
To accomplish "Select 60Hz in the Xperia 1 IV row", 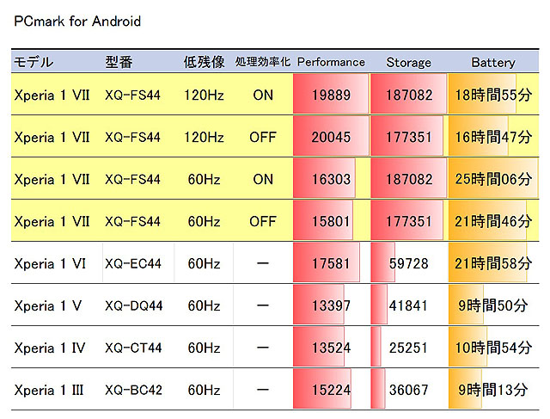I will coord(204,348).
